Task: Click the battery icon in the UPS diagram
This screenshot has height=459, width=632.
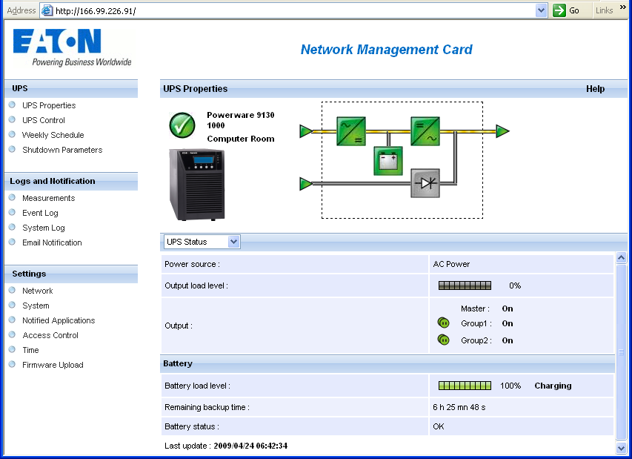Action: [x=388, y=161]
